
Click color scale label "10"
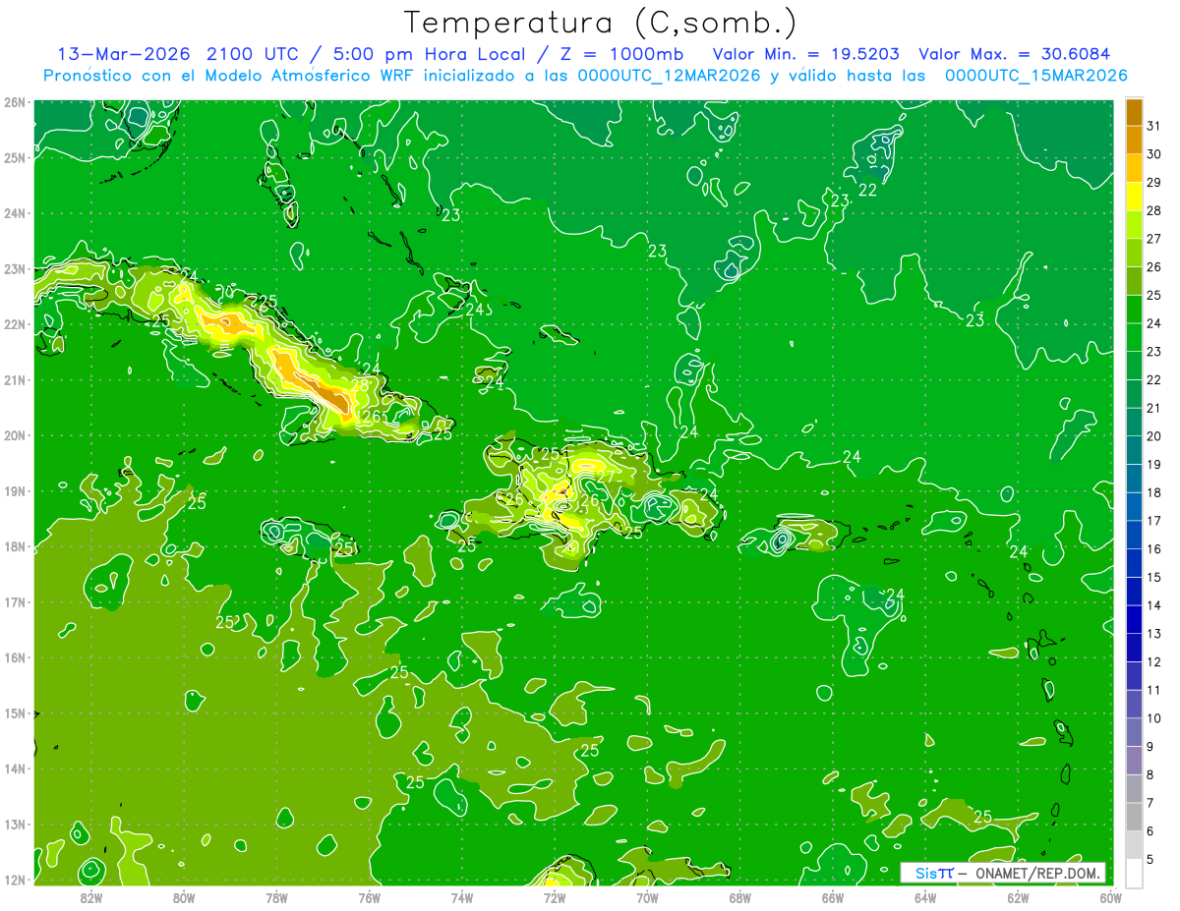coord(1154,718)
